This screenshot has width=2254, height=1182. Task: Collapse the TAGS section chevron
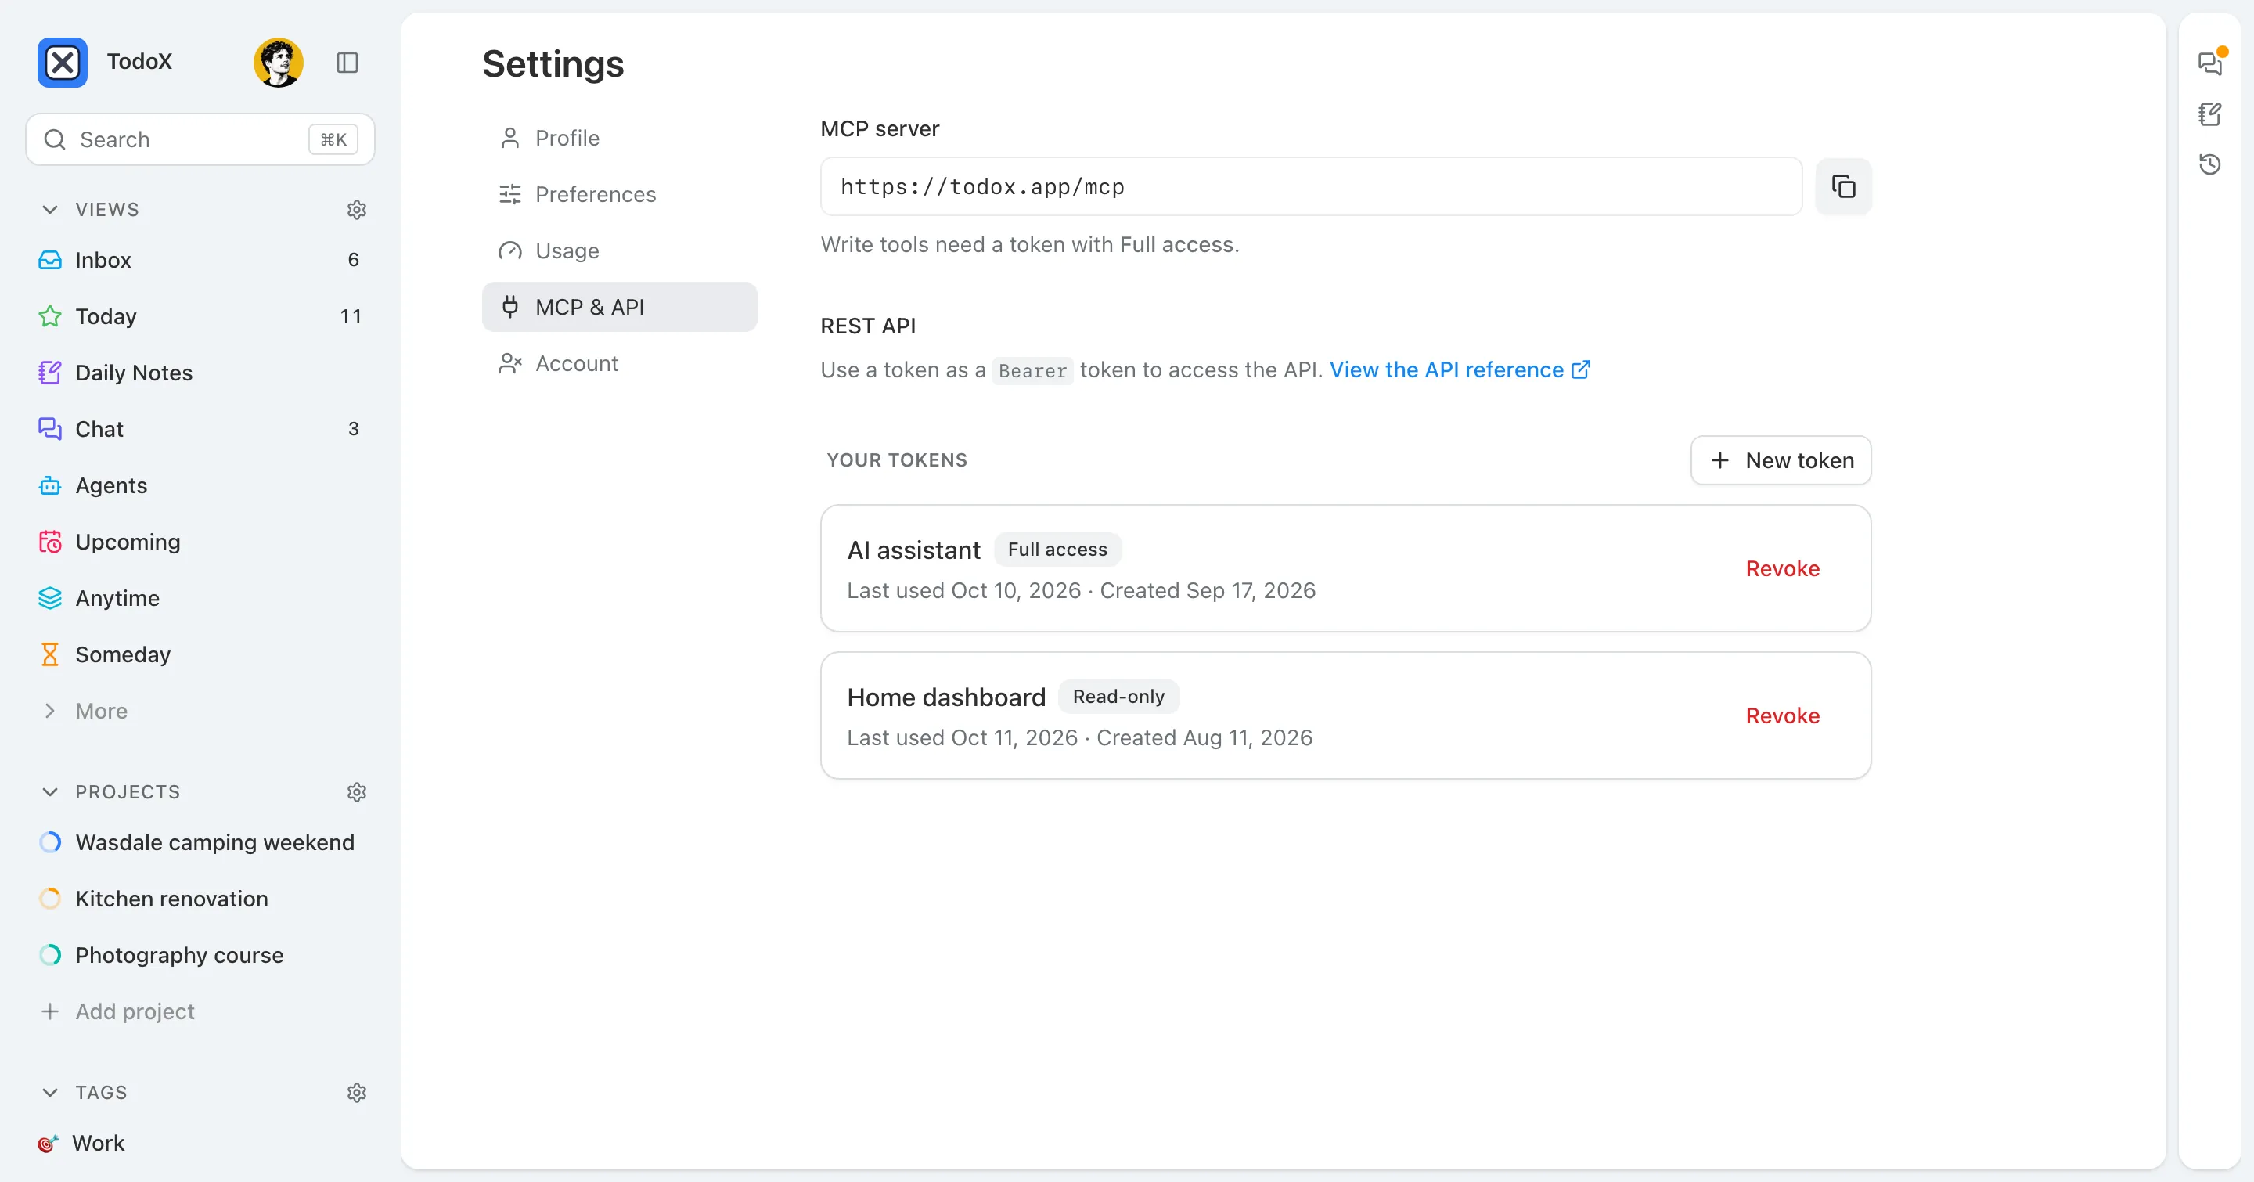coord(50,1093)
